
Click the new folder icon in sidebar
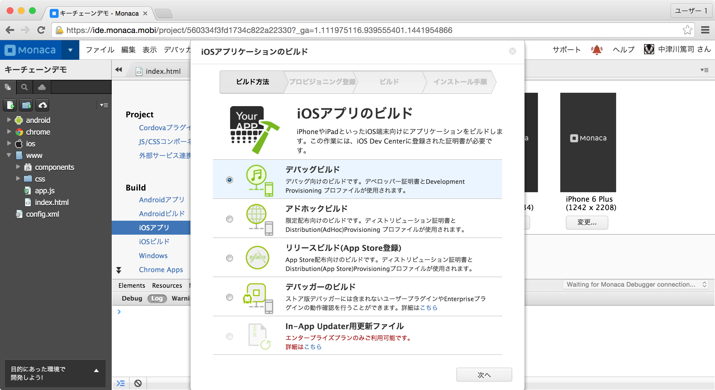pos(26,105)
